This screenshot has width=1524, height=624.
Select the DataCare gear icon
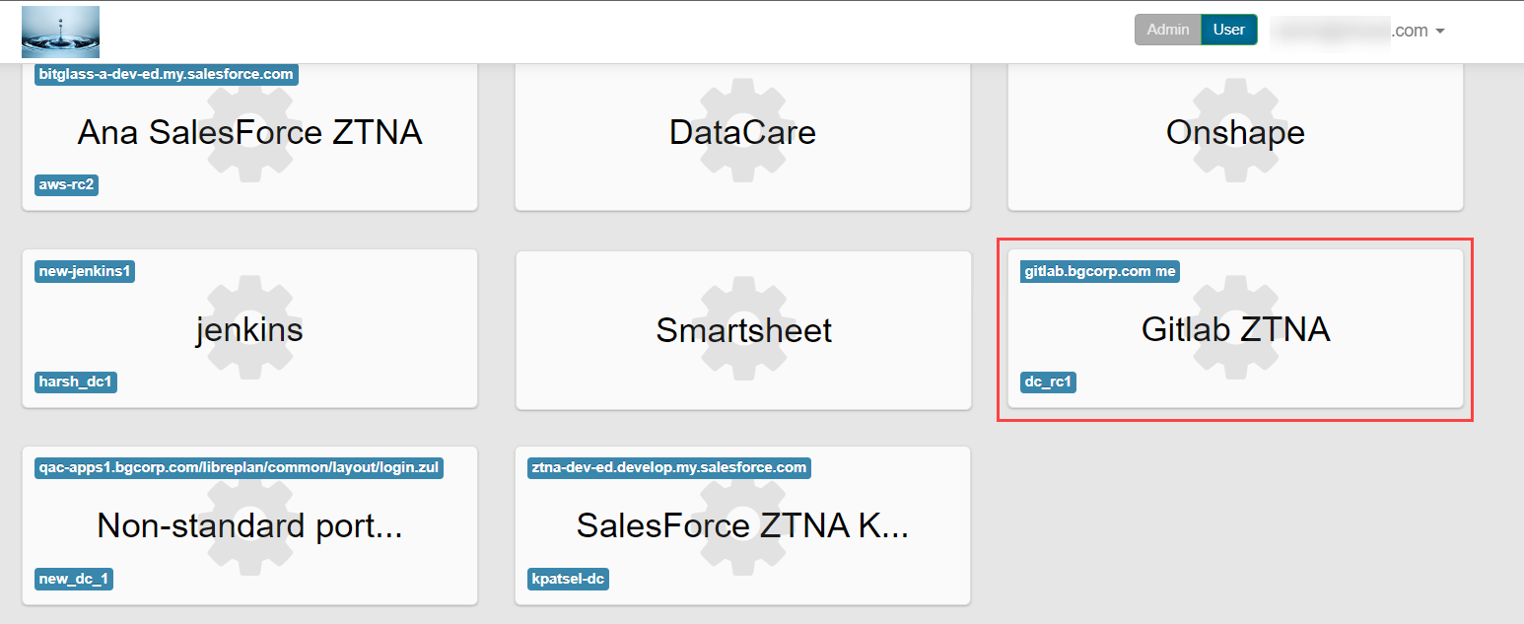pos(742,128)
